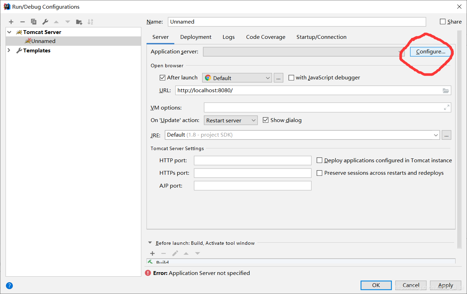Click the Cancel button

pyautogui.click(x=411, y=285)
